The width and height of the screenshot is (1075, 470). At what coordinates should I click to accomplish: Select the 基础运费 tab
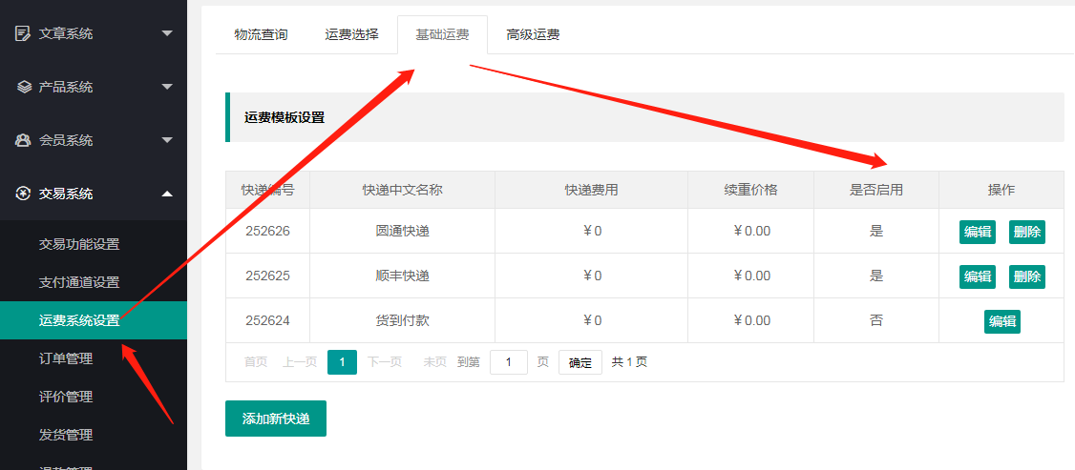(442, 35)
